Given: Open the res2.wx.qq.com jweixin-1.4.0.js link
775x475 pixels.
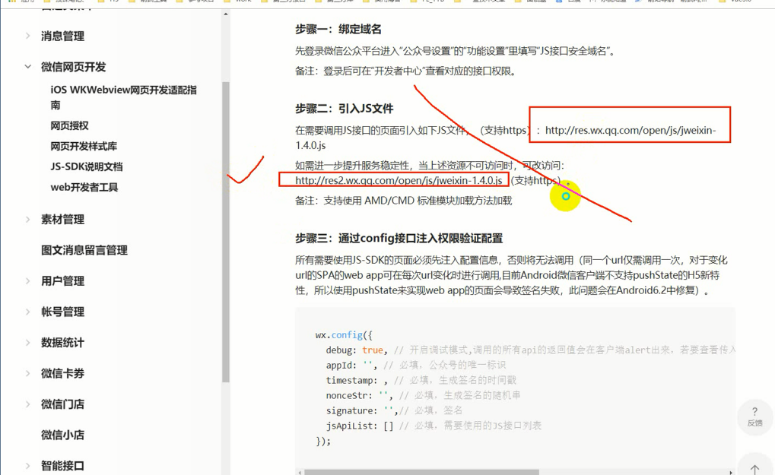Looking at the screenshot, I should click(399, 180).
